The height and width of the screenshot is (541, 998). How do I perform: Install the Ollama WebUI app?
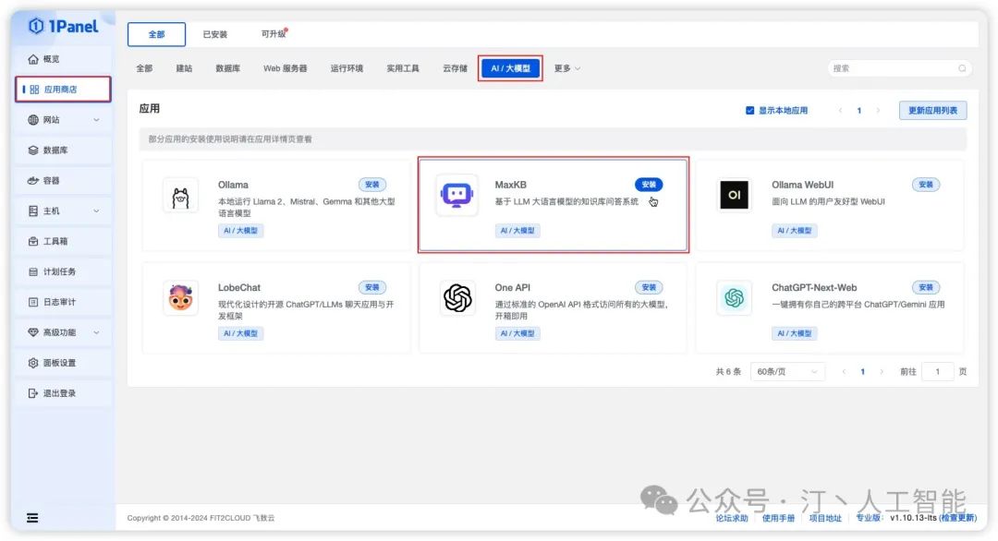point(925,185)
